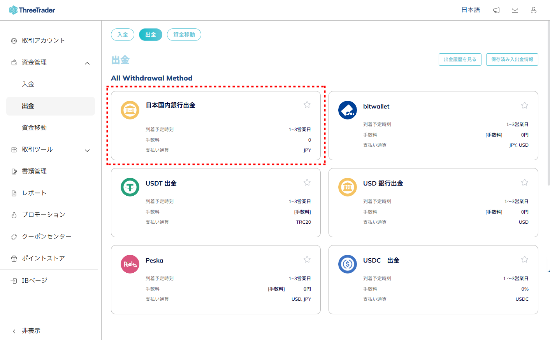Click the USD 銀行出金 bank icon
This screenshot has width=550, height=340.
pos(348,187)
